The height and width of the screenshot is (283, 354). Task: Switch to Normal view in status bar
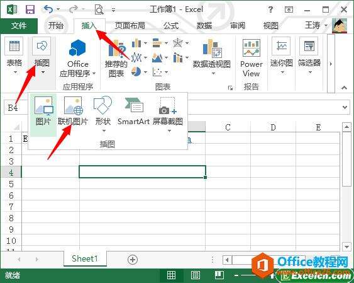171,275
